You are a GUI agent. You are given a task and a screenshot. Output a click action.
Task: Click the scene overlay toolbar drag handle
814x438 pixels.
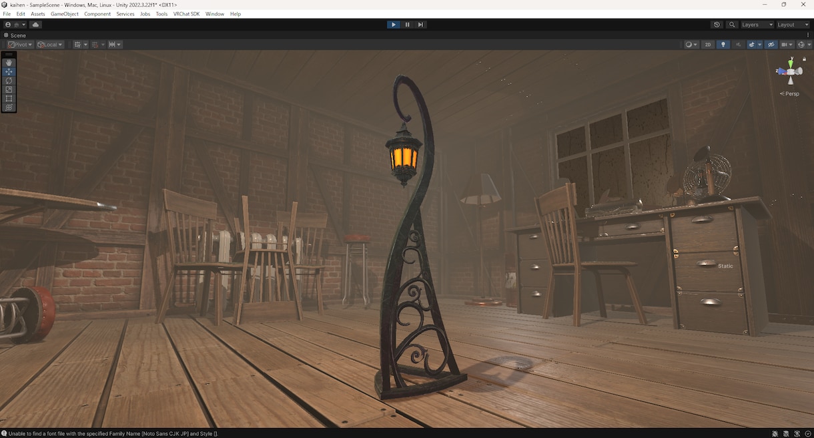point(9,54)
